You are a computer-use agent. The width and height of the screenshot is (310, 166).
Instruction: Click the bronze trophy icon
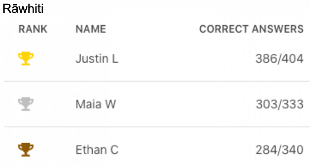[x=26, y=150]
